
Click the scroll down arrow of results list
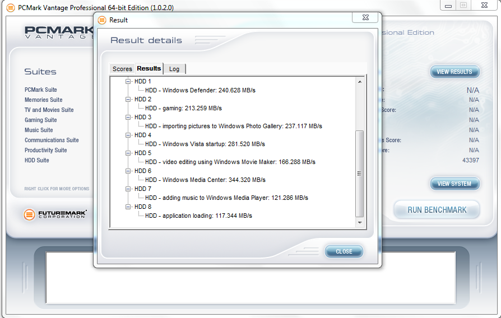[x=360, y=222]
